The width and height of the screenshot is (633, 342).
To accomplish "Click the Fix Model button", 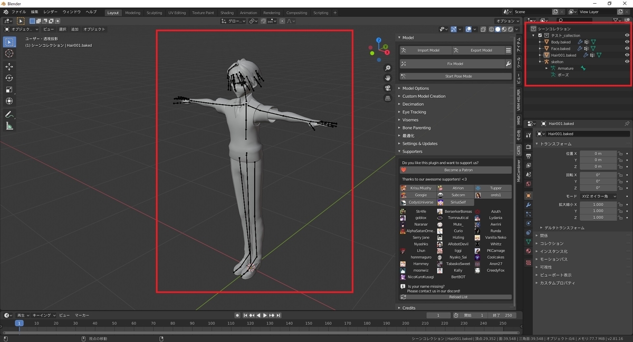I will pos(452,64).
